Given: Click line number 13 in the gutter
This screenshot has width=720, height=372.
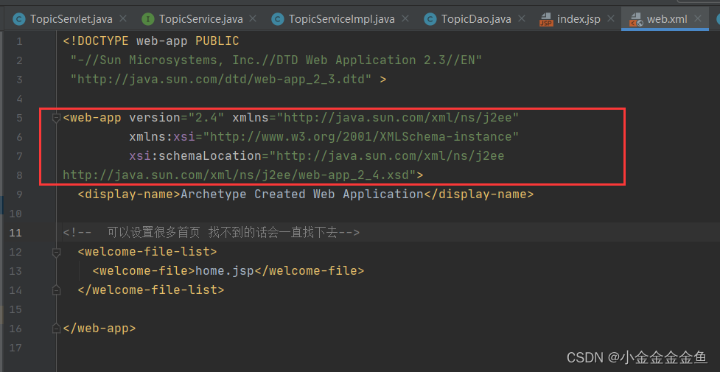Looking at the screenshot, I should pyautogui.click(x=15, y=271).
